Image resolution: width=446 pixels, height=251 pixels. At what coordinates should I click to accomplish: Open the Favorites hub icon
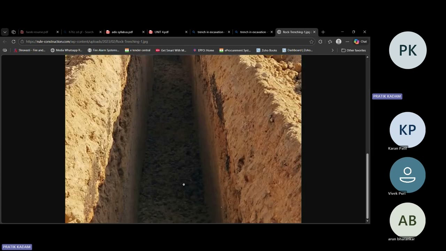tap(330, 41)
